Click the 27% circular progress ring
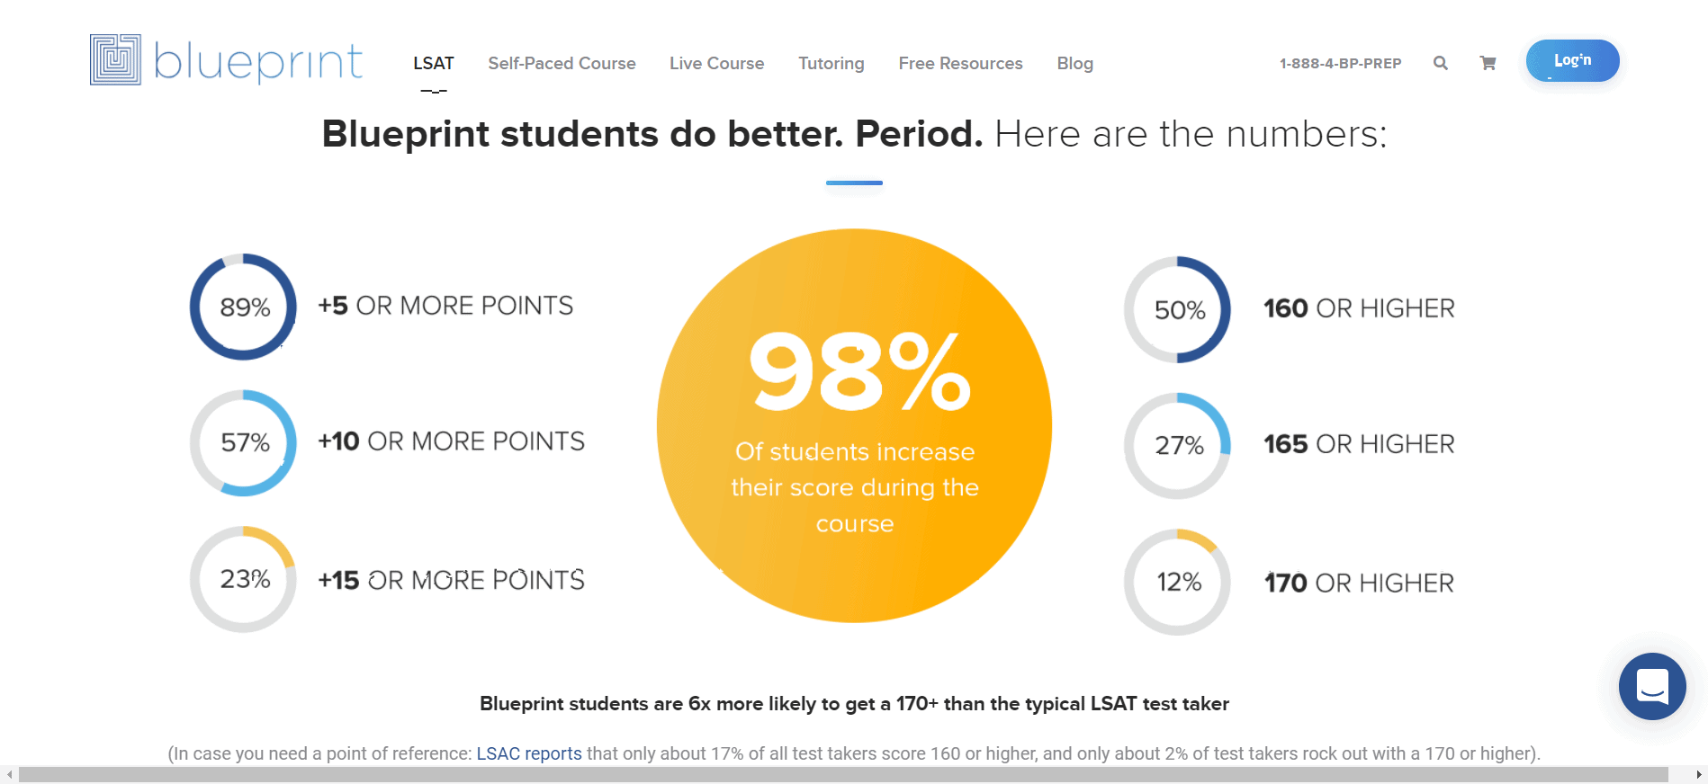The image size is (1708, 784). (x=1177, y=445)
